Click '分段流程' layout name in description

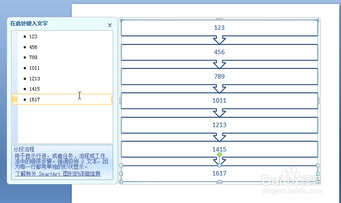tap(24, 149)
